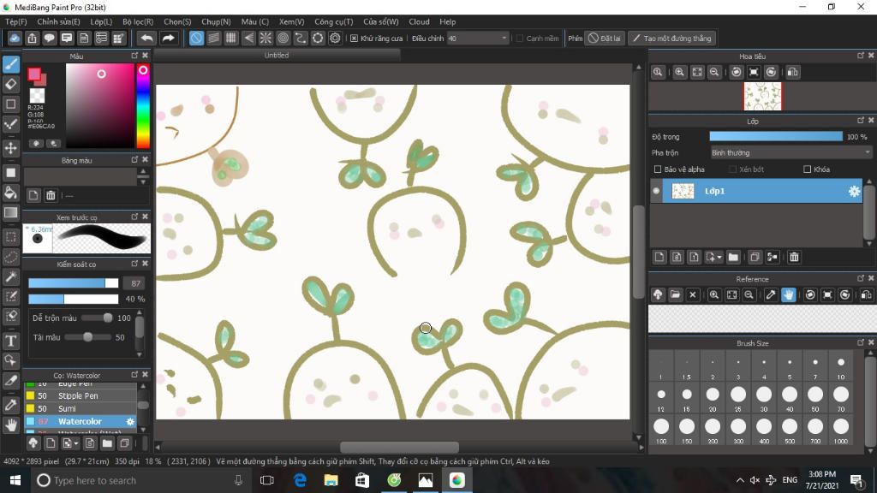877x493 pixels.
Task: Undock the Brush Size panel
Action: click(x=861, y=342)
